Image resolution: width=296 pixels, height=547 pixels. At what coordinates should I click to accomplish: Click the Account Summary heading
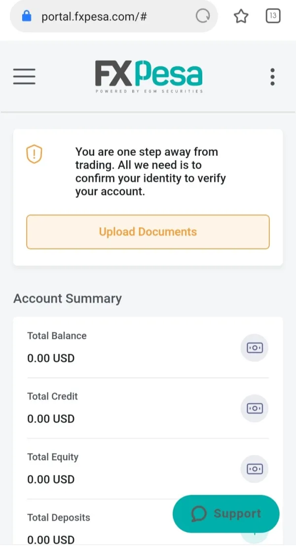tap(67, 299)
